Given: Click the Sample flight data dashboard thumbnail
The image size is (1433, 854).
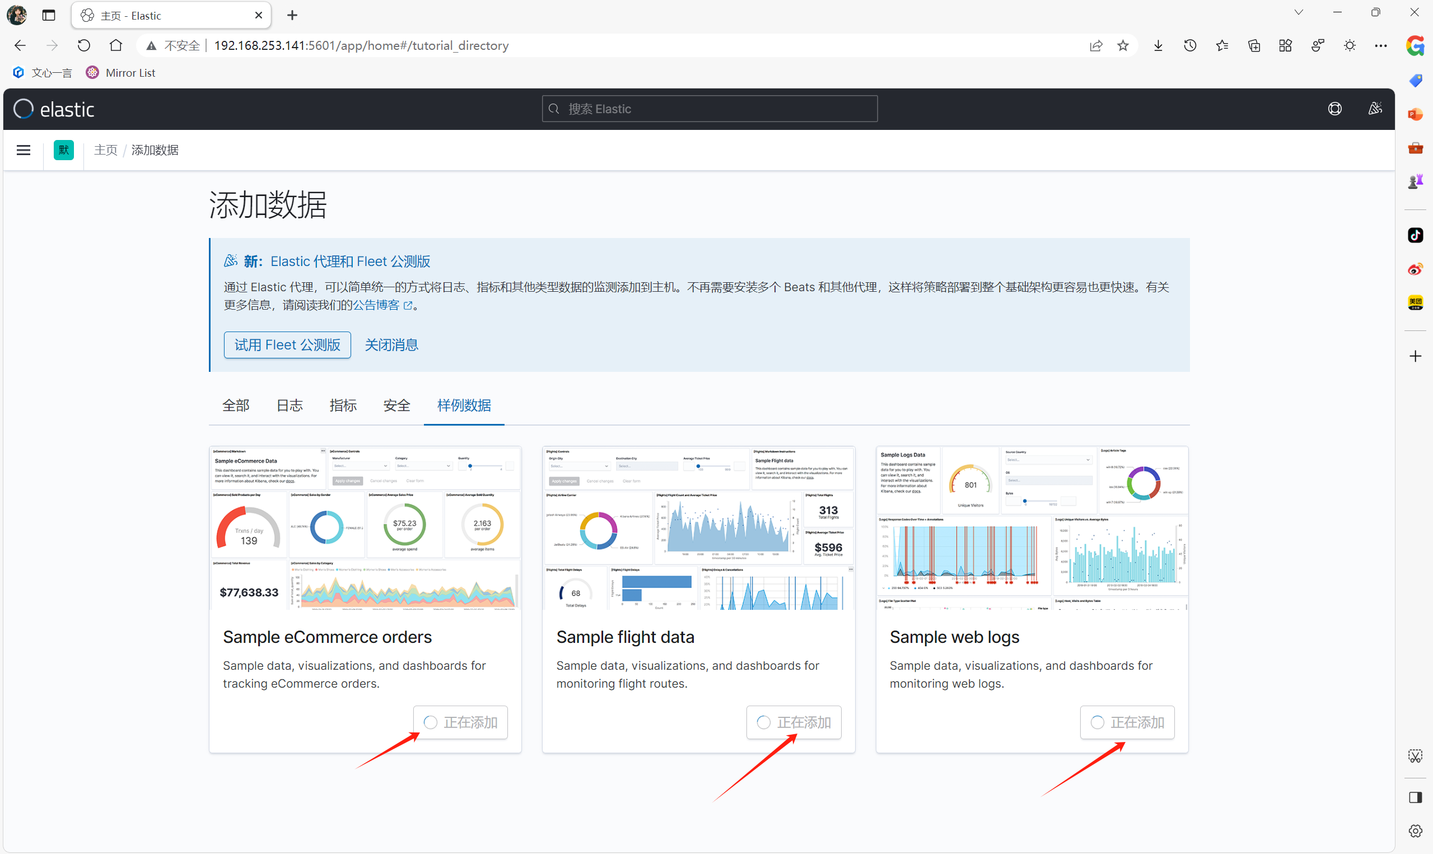Looking at the screenshot, I should (698, 528).
